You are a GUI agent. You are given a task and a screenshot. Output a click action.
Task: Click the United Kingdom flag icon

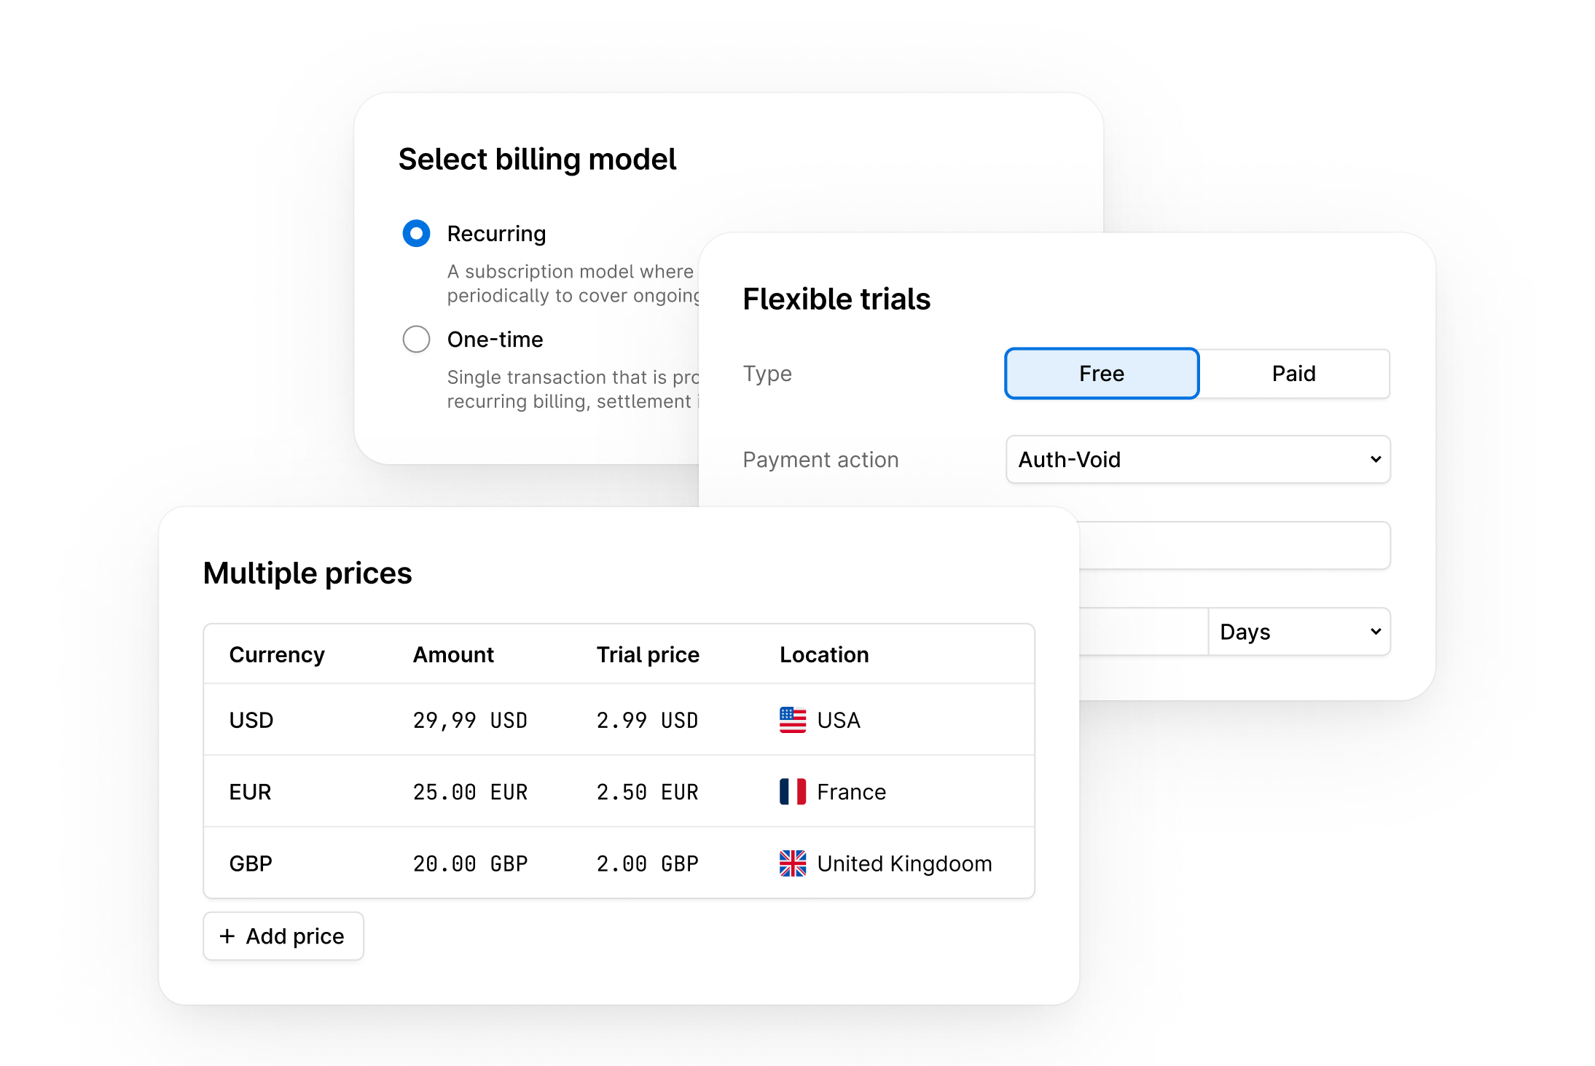pos(792,863)
